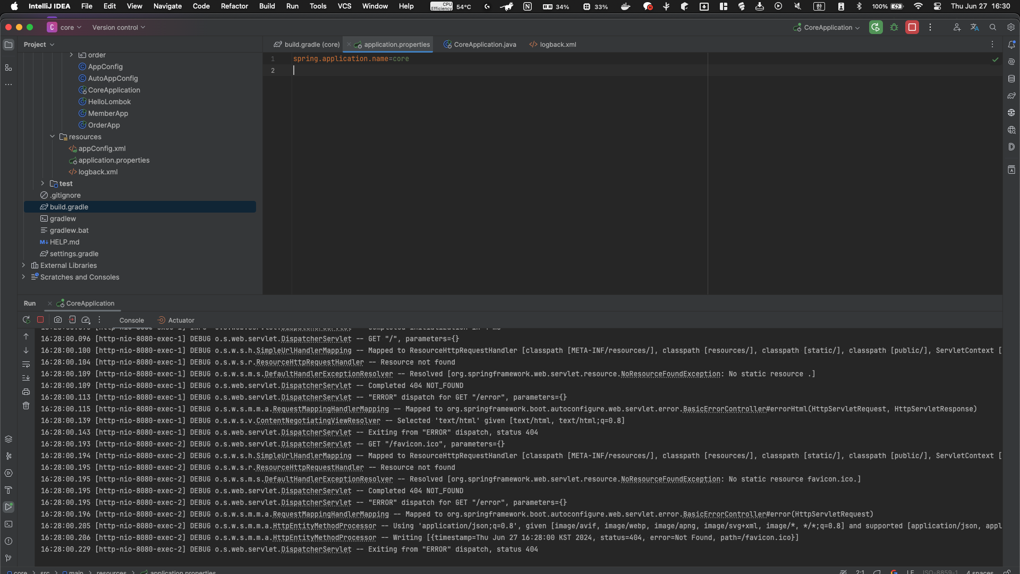The image size is (1020, 574).
Task: Close the application.properties tab
Action: [x=348, y=45]
